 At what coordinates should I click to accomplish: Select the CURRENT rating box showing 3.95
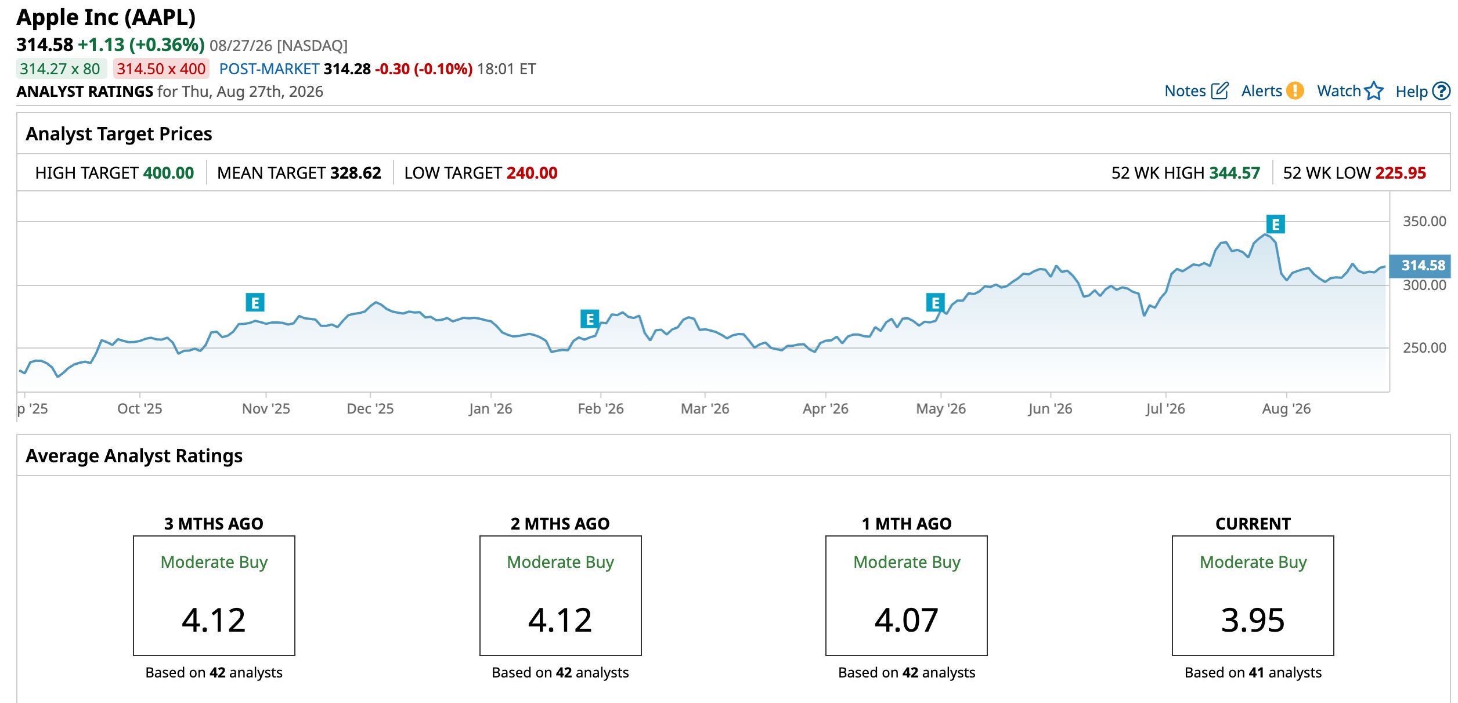tap(1253, 596)
